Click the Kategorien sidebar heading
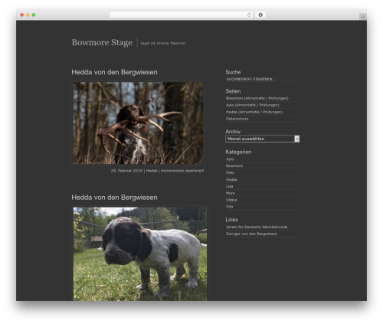 (238, 152)
